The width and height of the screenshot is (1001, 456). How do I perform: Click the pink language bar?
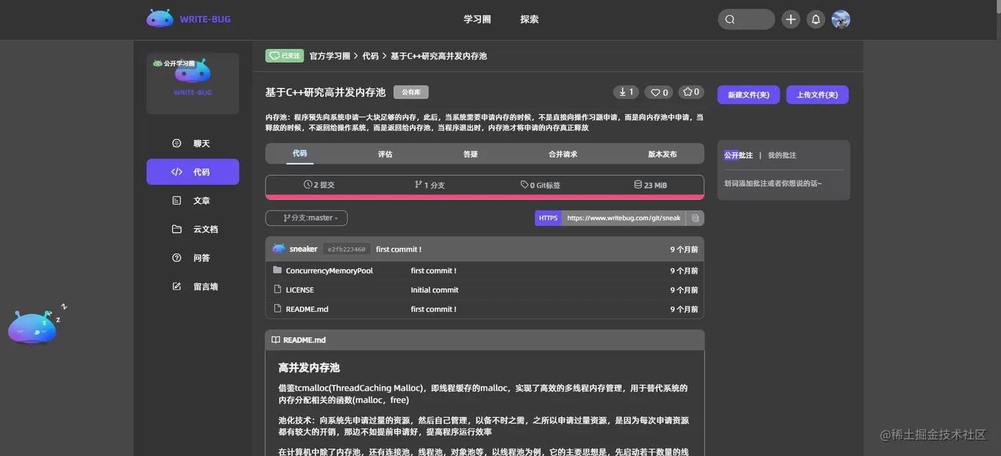485,197
